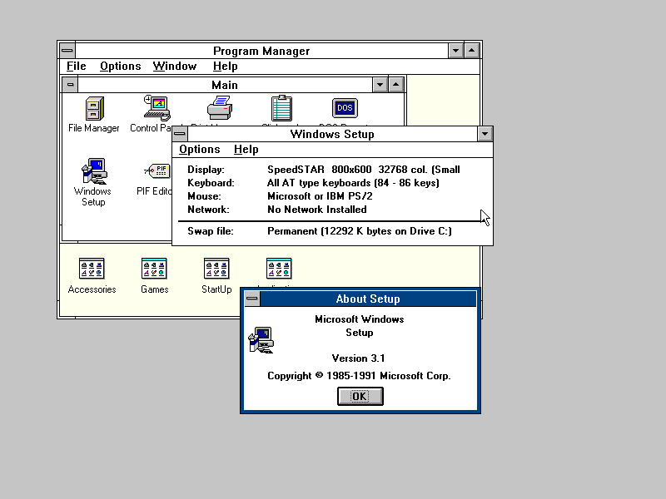666x499 pixels.
Task: Open Options menu in Windows Setup
Action: [x=200, y=150]
